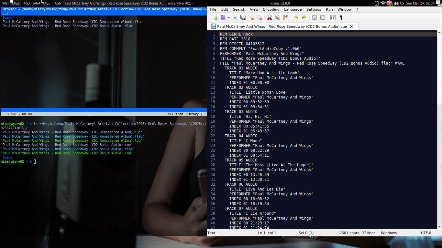Zoom out using the magnifier minus icon
The height and width of the screenshot is (248, 442).
click(322, 17)
